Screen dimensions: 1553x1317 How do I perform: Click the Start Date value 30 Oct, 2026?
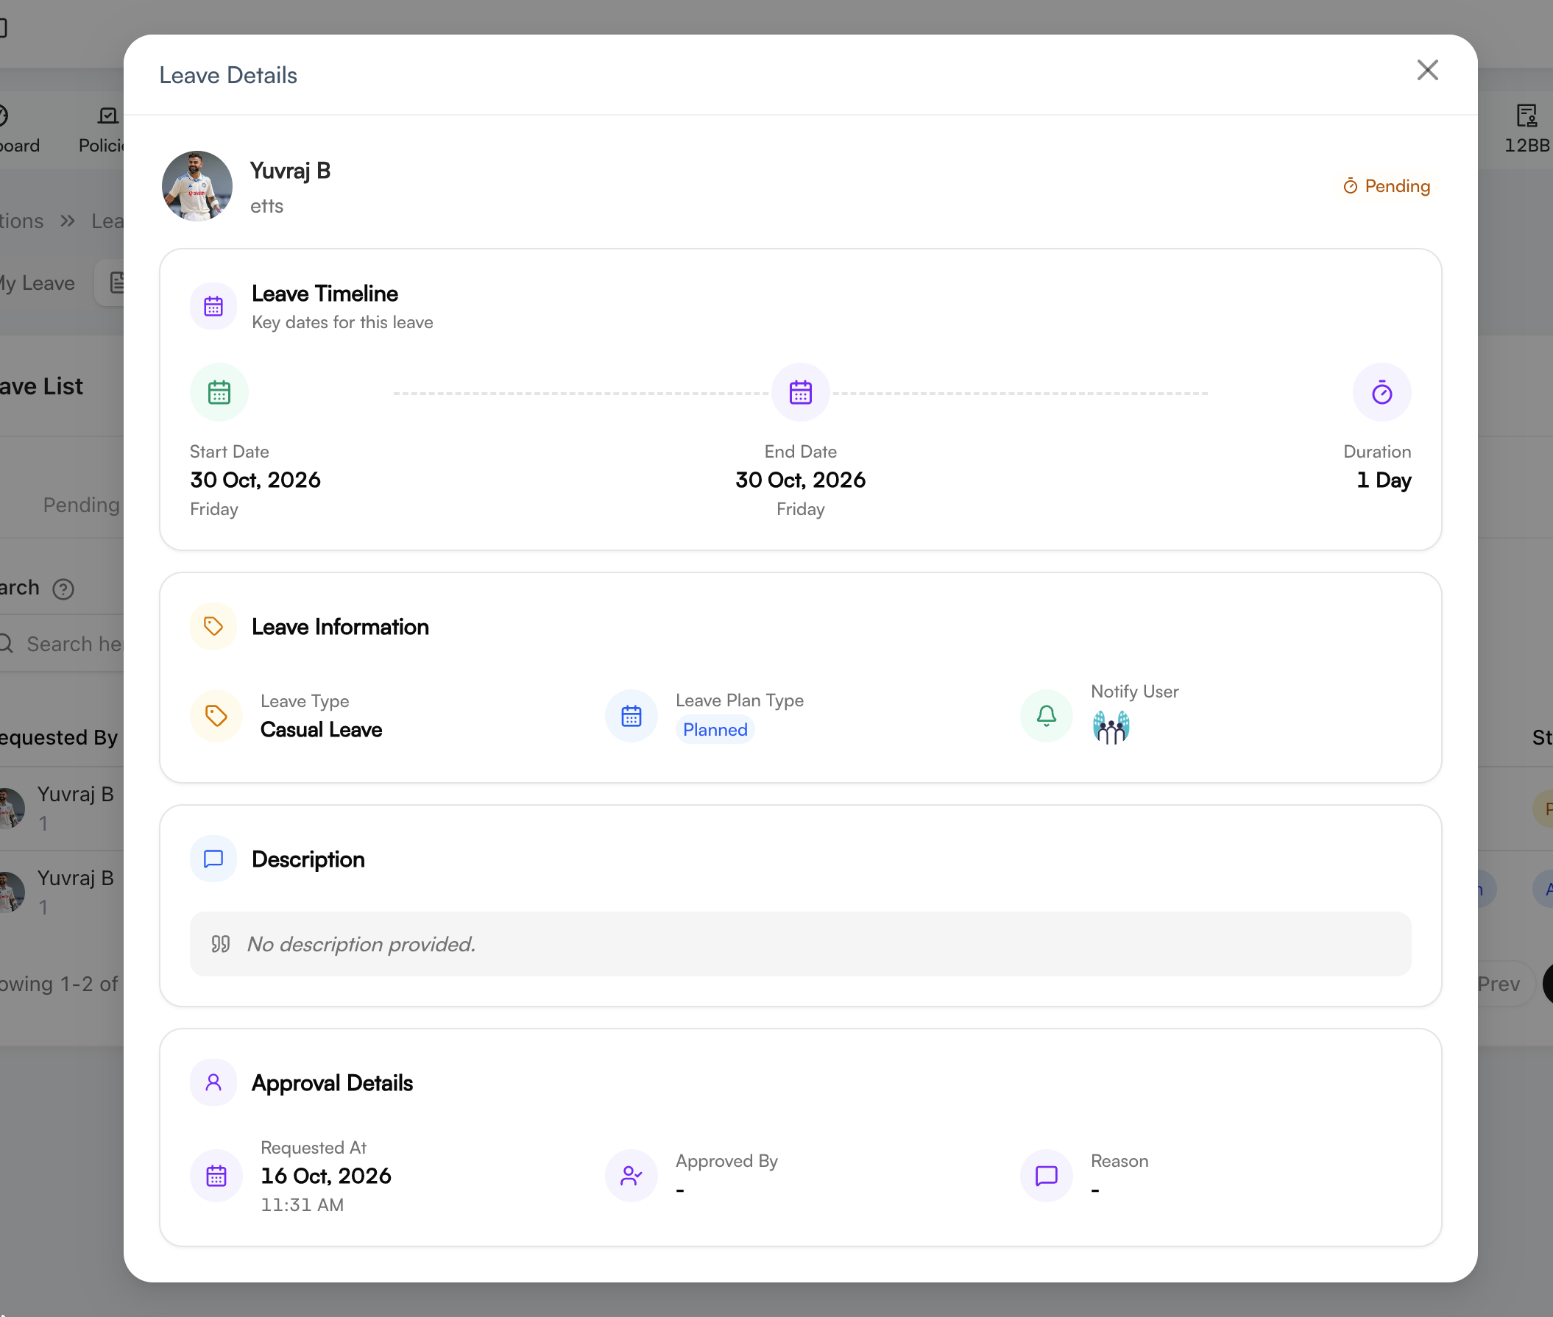pos(255,479)
